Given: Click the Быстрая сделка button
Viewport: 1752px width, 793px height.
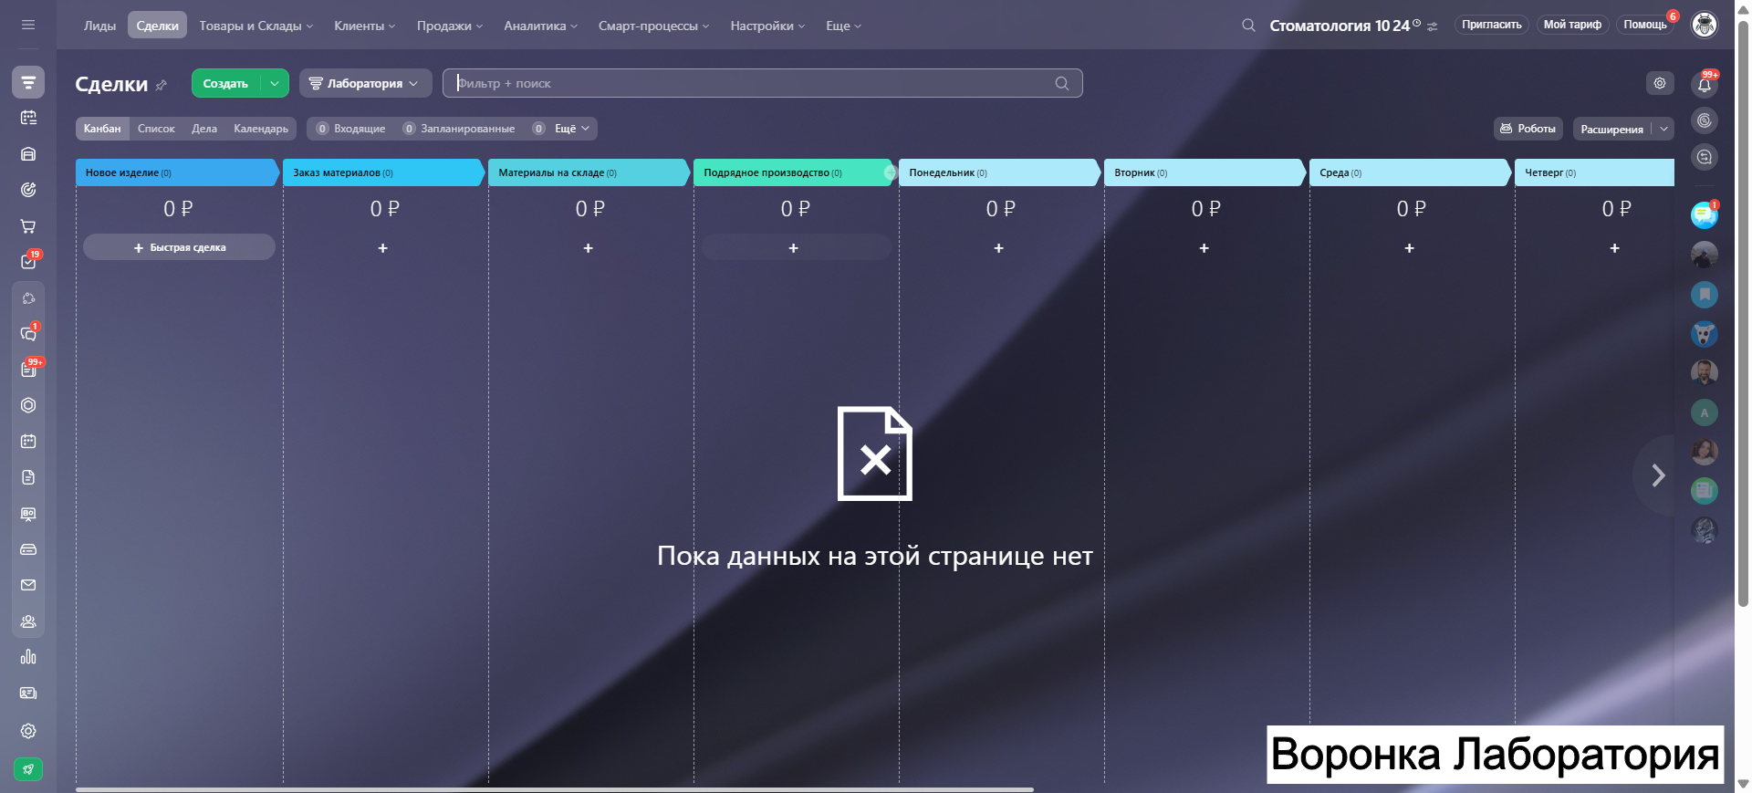Looking at the screenshot, I should (179, 247).
